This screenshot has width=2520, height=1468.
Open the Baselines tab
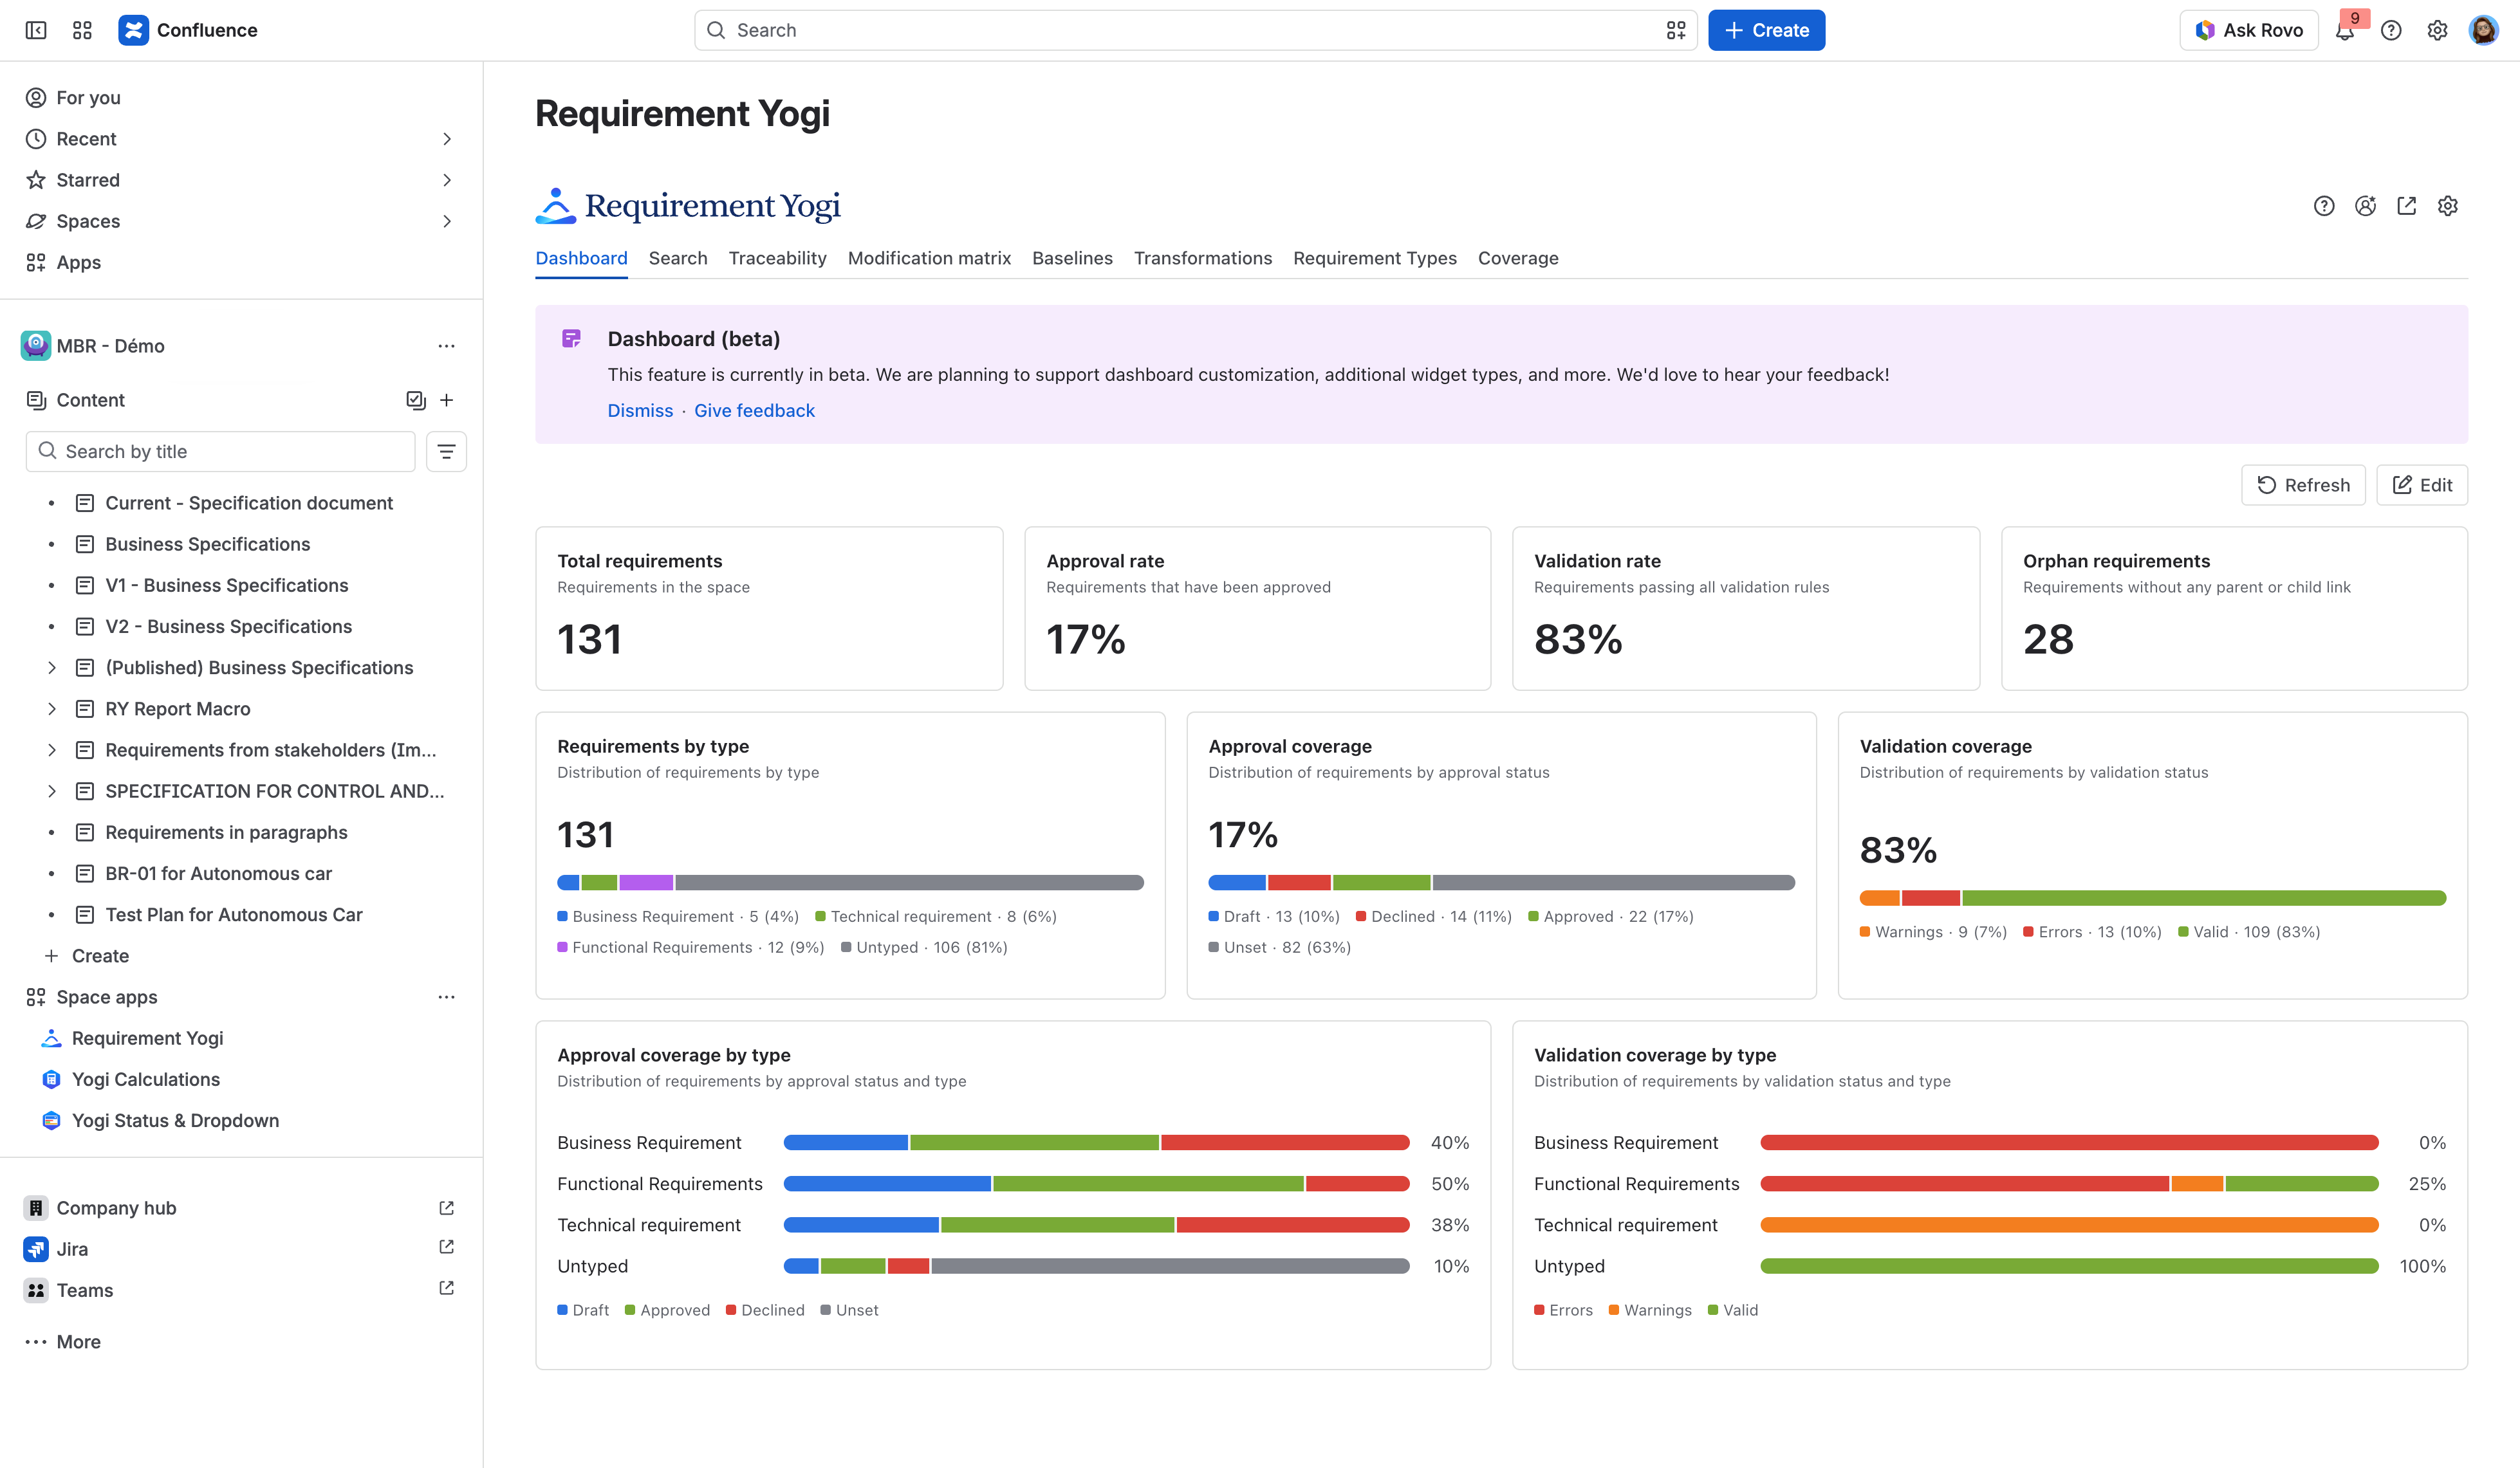tap(1072, 258)
